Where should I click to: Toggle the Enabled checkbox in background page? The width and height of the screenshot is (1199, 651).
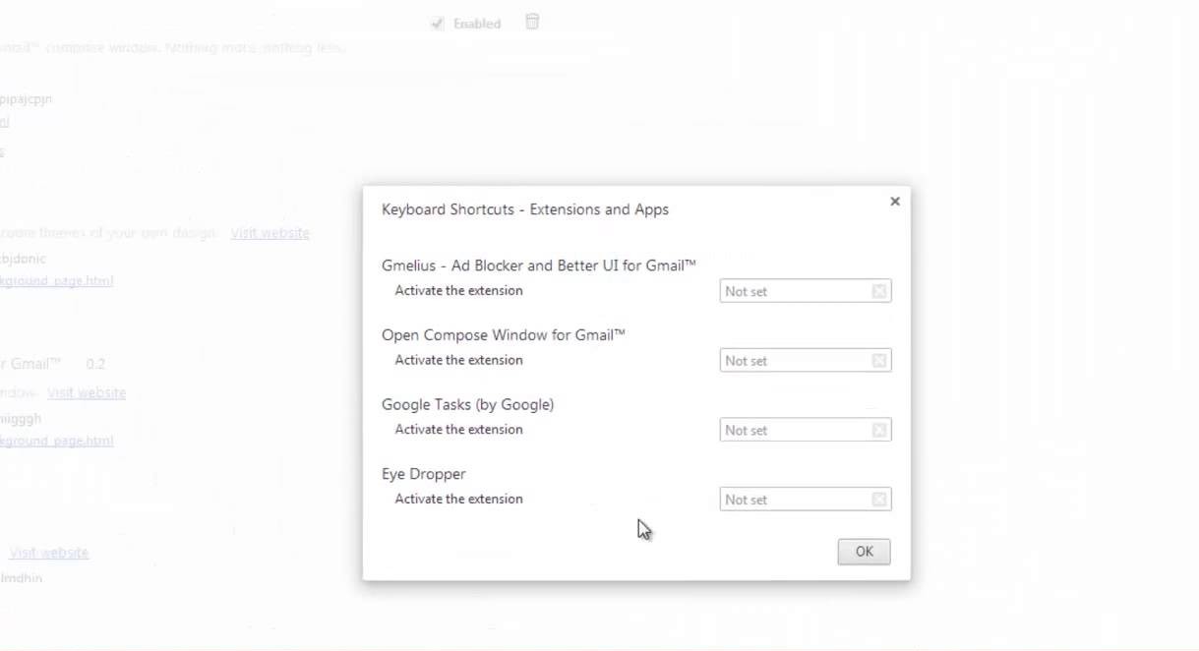438,24
